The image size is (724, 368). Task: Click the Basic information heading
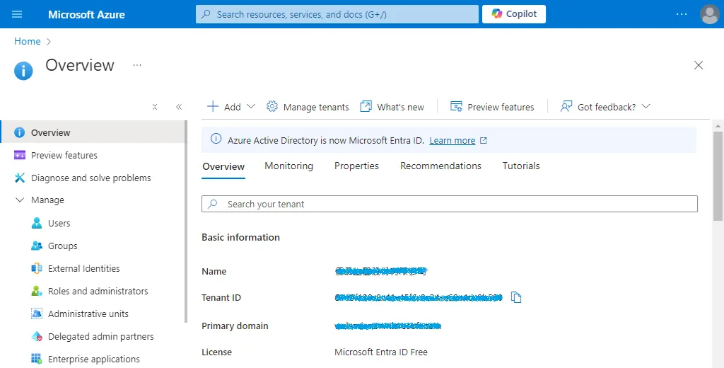(240, 237)
